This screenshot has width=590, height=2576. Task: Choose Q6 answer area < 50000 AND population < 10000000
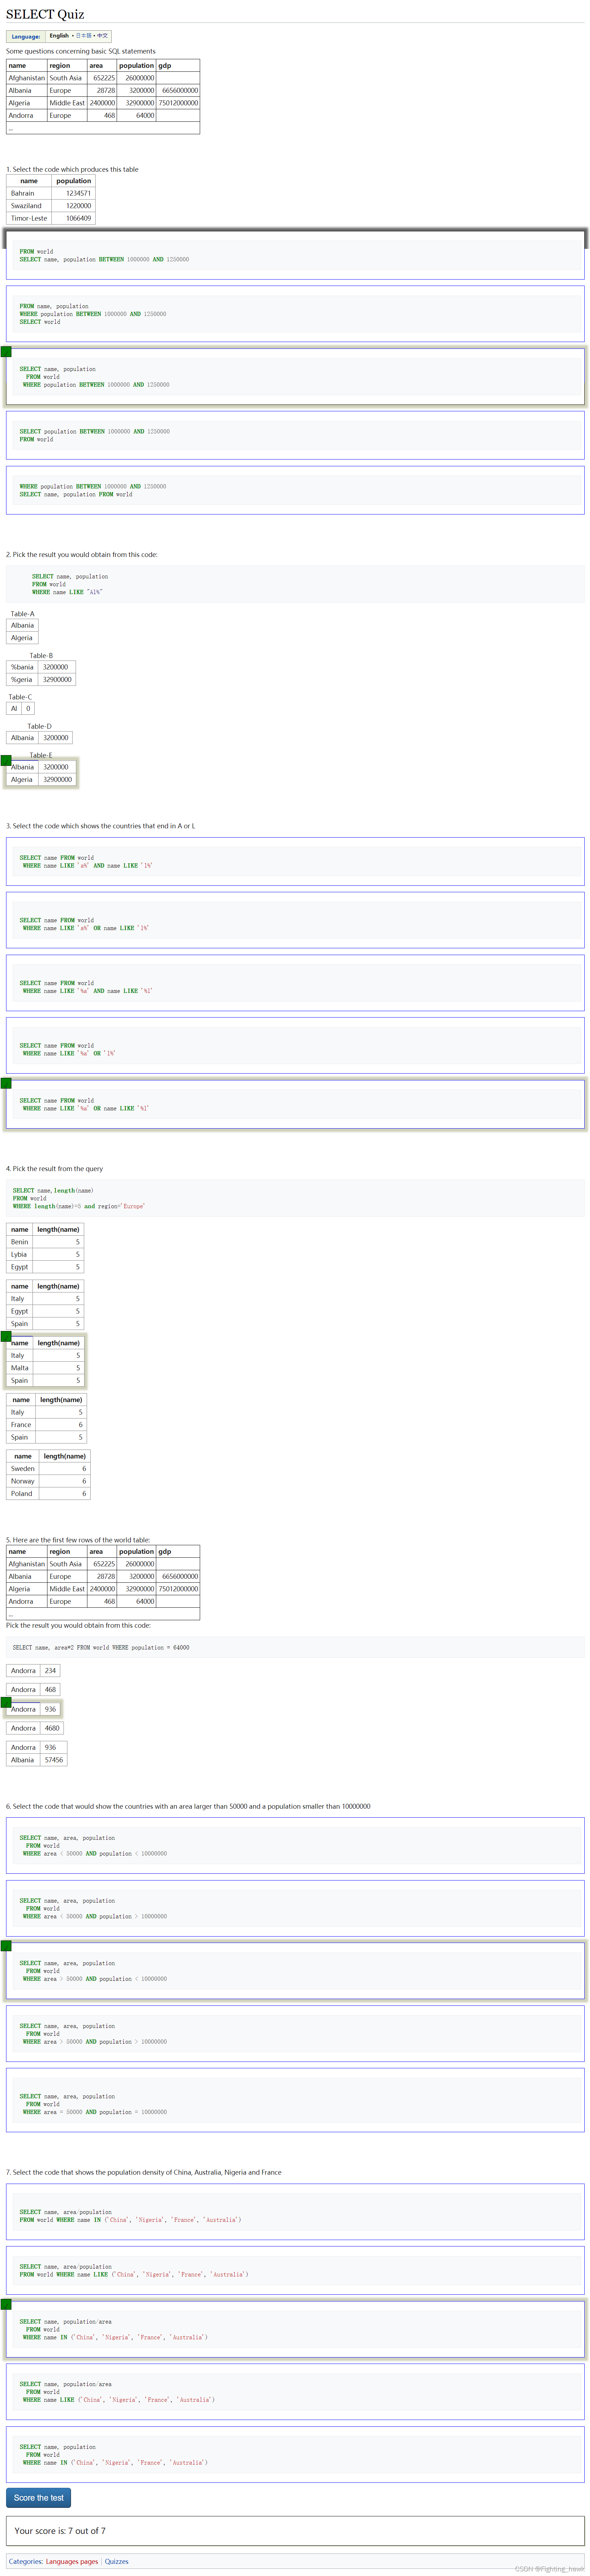pyautogui.click(x=295, y=1845)
